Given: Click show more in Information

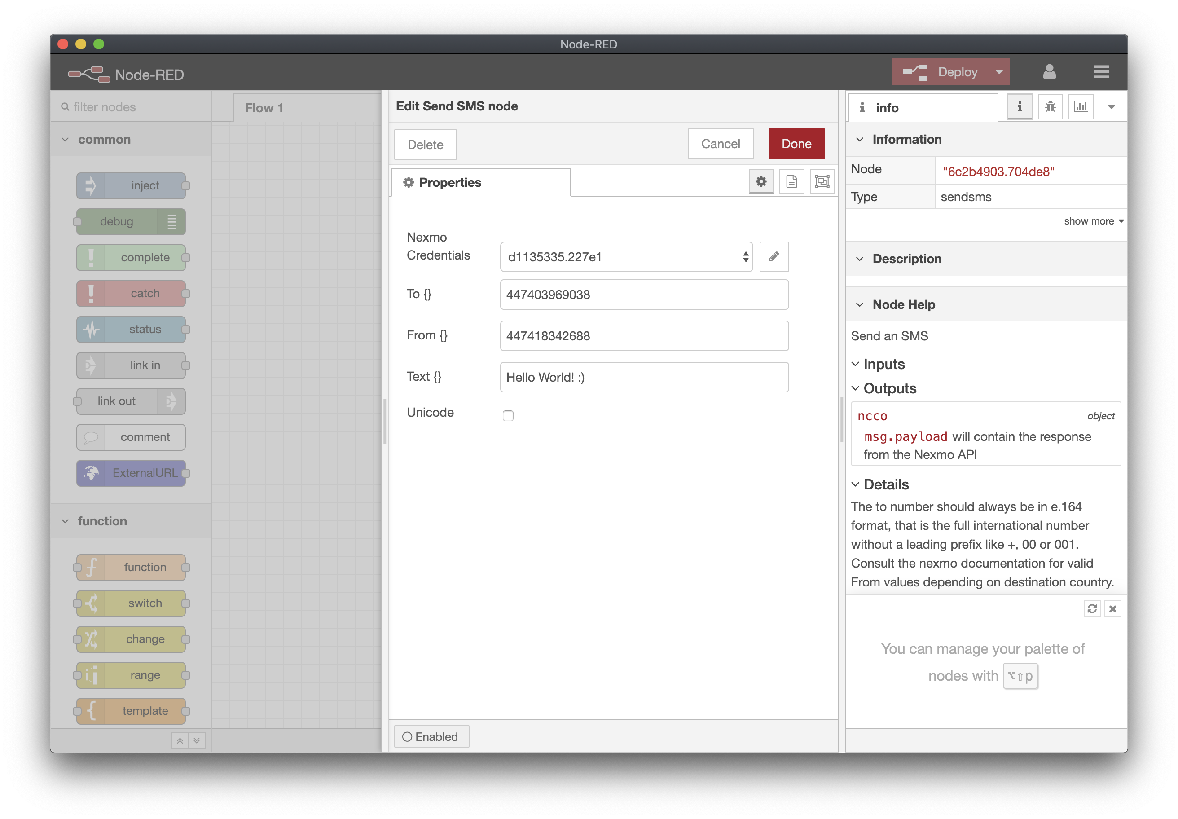Looking at the screenshot, I should tap(1093, 221).
